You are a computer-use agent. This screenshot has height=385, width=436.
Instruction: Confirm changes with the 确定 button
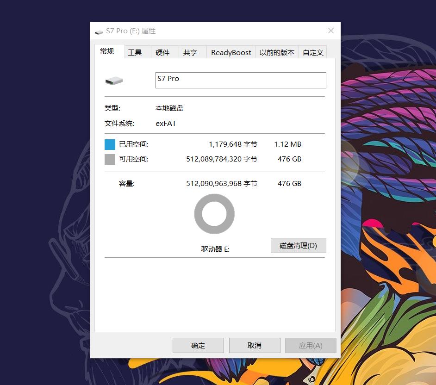(198, 345)
